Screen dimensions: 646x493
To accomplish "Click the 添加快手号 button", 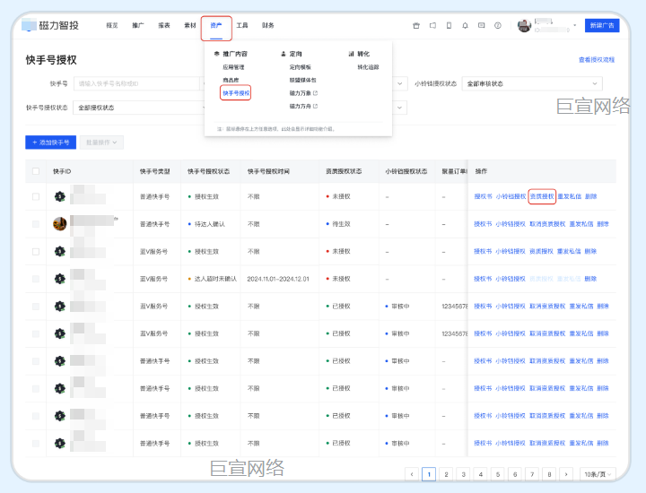I will (x=50, y=143).
